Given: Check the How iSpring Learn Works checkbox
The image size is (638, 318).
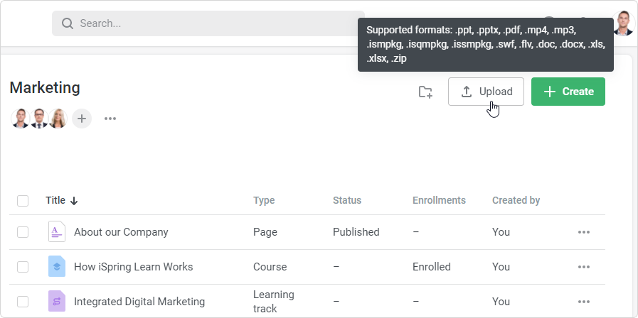Looking at the screenshot, I should 23,267.
